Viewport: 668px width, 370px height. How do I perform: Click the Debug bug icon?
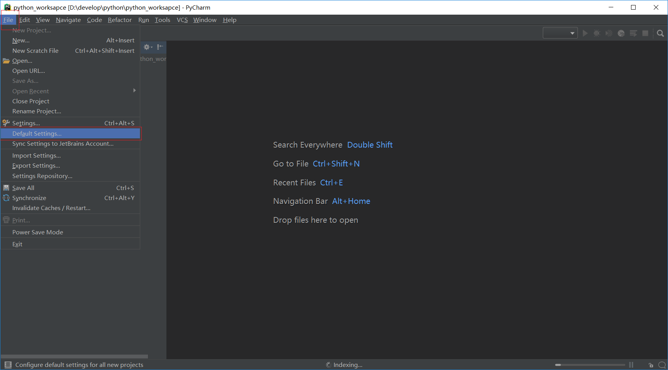(597, 33)
